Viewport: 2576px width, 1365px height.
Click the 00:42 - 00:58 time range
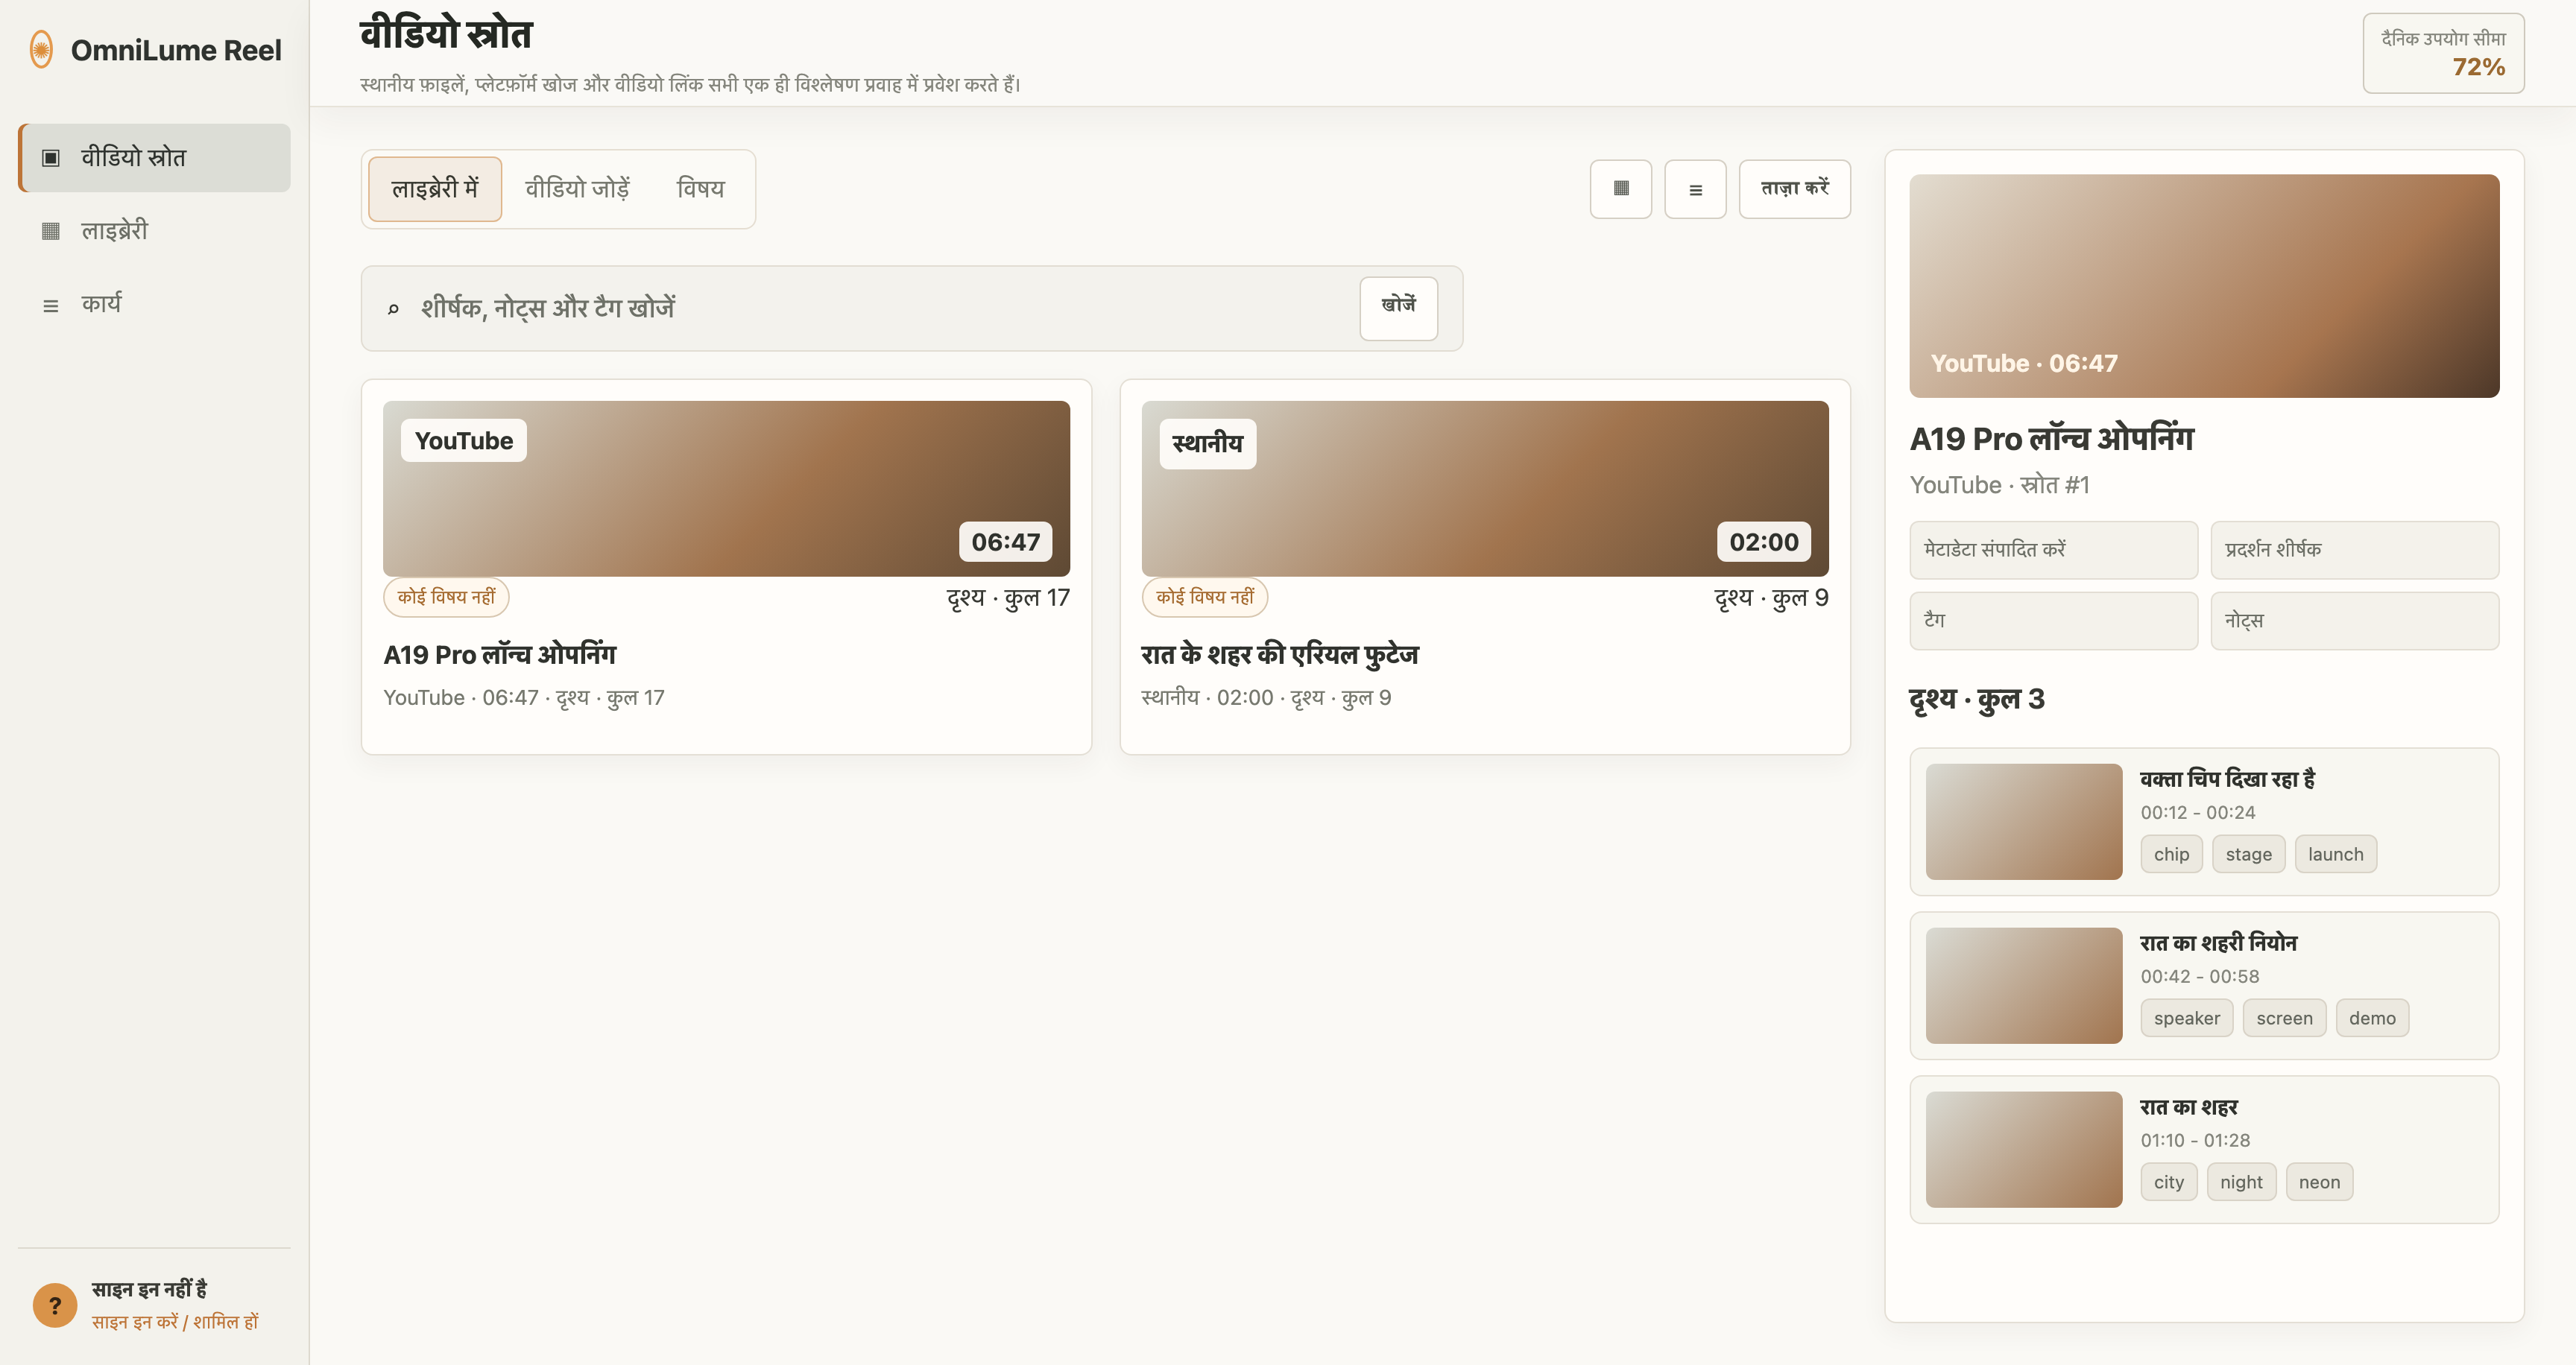click(x=2199, y=976)
